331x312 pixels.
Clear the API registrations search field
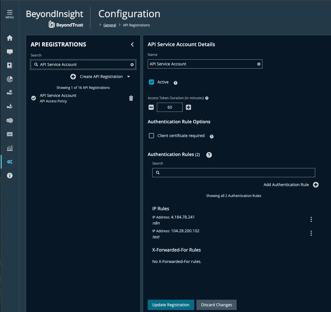coord(132,65)
